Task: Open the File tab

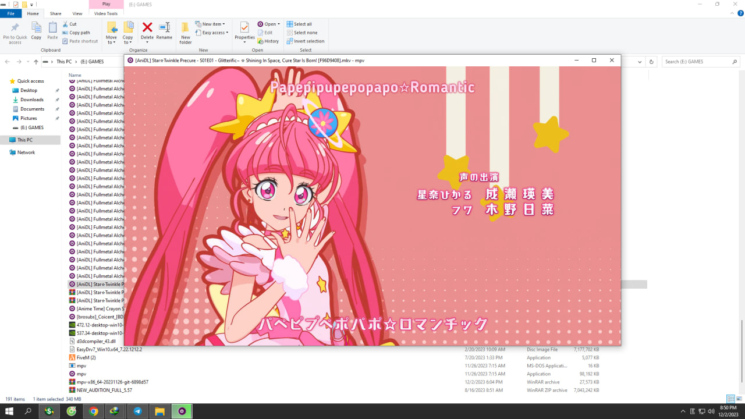Action: pyautogui.click(x=11, y=13)
